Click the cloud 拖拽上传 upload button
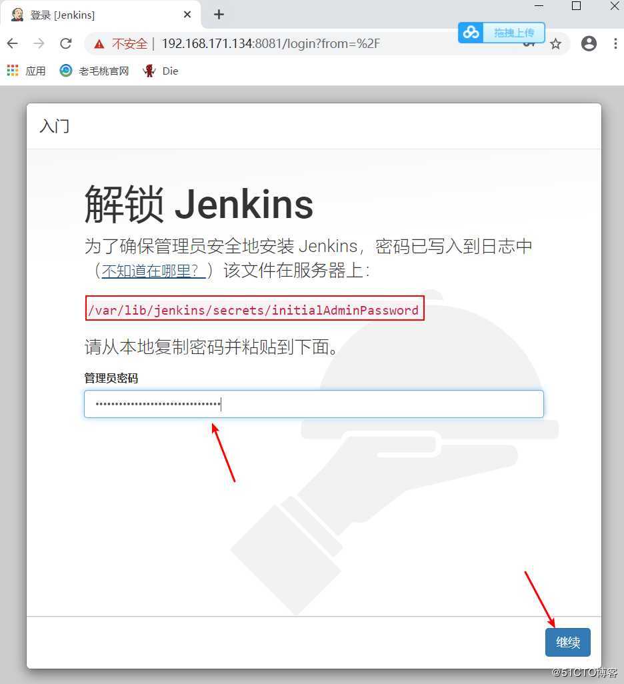 501,33
